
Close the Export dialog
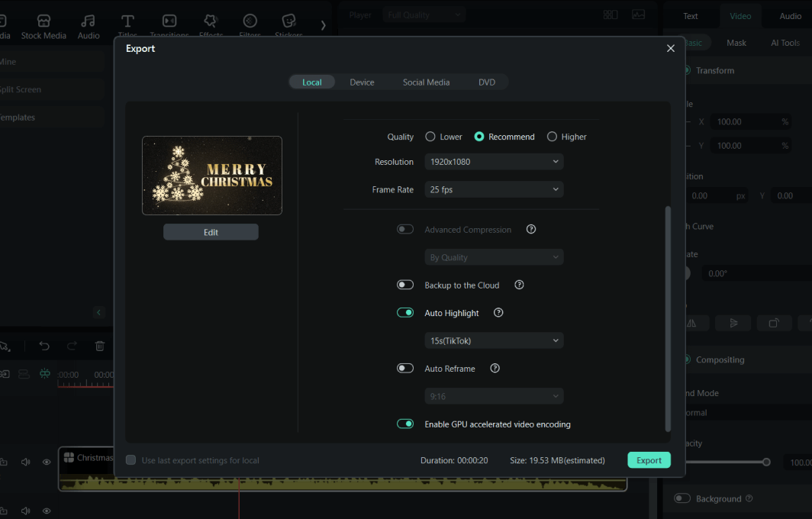tap(671, 48)
